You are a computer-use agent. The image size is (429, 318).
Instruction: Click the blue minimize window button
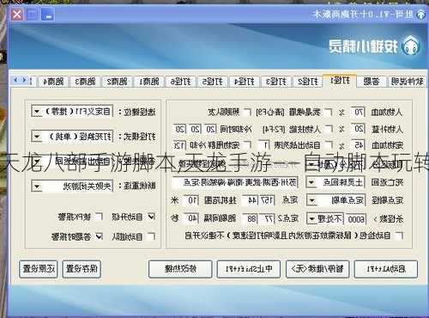[x=48, y=15]
